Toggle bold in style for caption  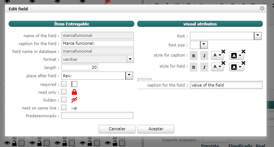click(194, 56)
